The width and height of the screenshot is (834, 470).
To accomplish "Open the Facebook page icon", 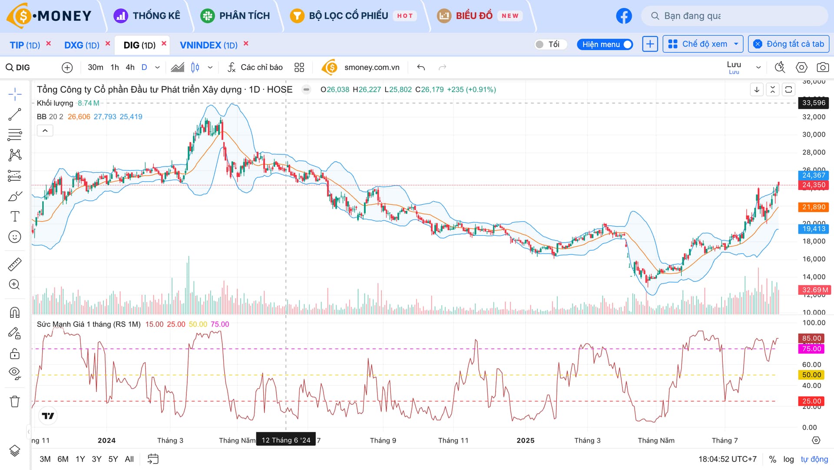I will click(624, 16).
